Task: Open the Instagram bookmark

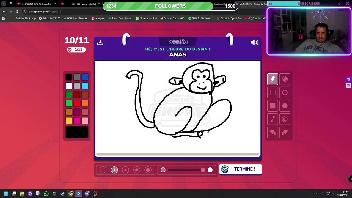Action: (98, 18)
